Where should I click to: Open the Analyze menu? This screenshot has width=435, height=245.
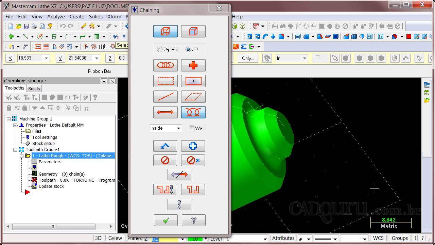pyautogui.click(x=56, y=16)
